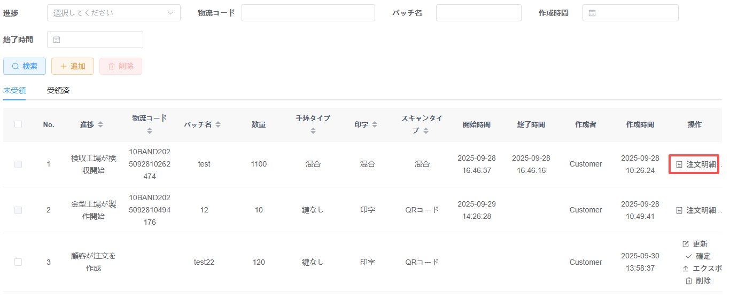Sort by 手环タイプ column arrows

[x=313, y=131]
